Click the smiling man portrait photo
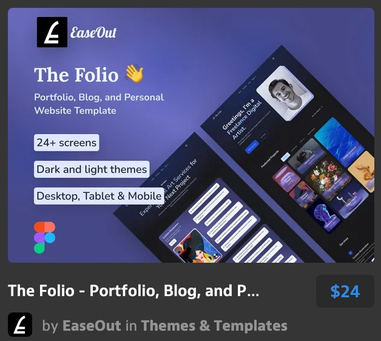This screenshot has width=381, height=341. [x=285, y=93]
